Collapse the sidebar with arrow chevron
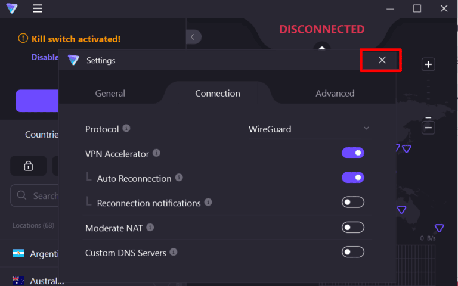The image size is (458, 286). click(x=193, y=37)
